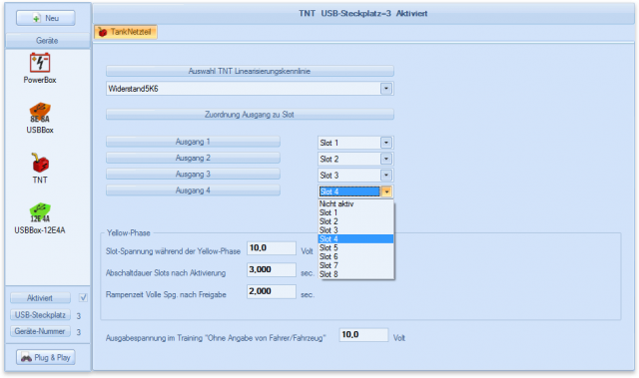Image resolution: width=639 pixels, height=378 pixels.
Task: Choose 'Slot 2' in the open list
Action: point(355,221)
